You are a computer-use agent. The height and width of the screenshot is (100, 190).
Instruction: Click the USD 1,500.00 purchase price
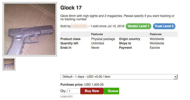pyautogui.click(x=94, y=85)
